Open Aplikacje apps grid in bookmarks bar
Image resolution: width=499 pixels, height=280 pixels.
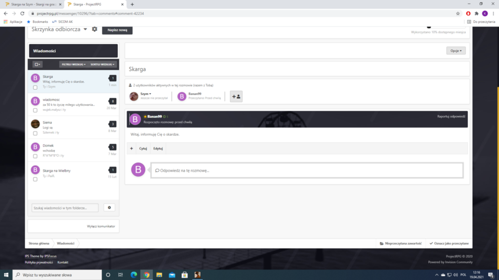pyautogui.click(x=13, y=21)
